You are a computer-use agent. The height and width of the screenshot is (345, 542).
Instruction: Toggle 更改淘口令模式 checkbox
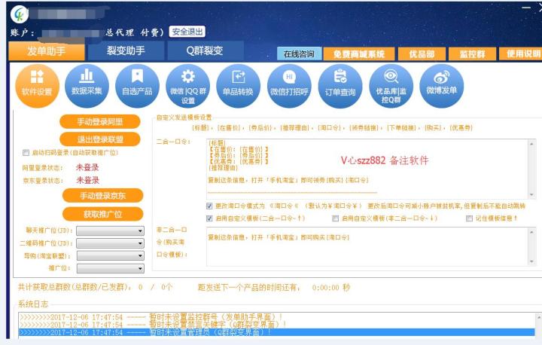click(x=209, y=205)
